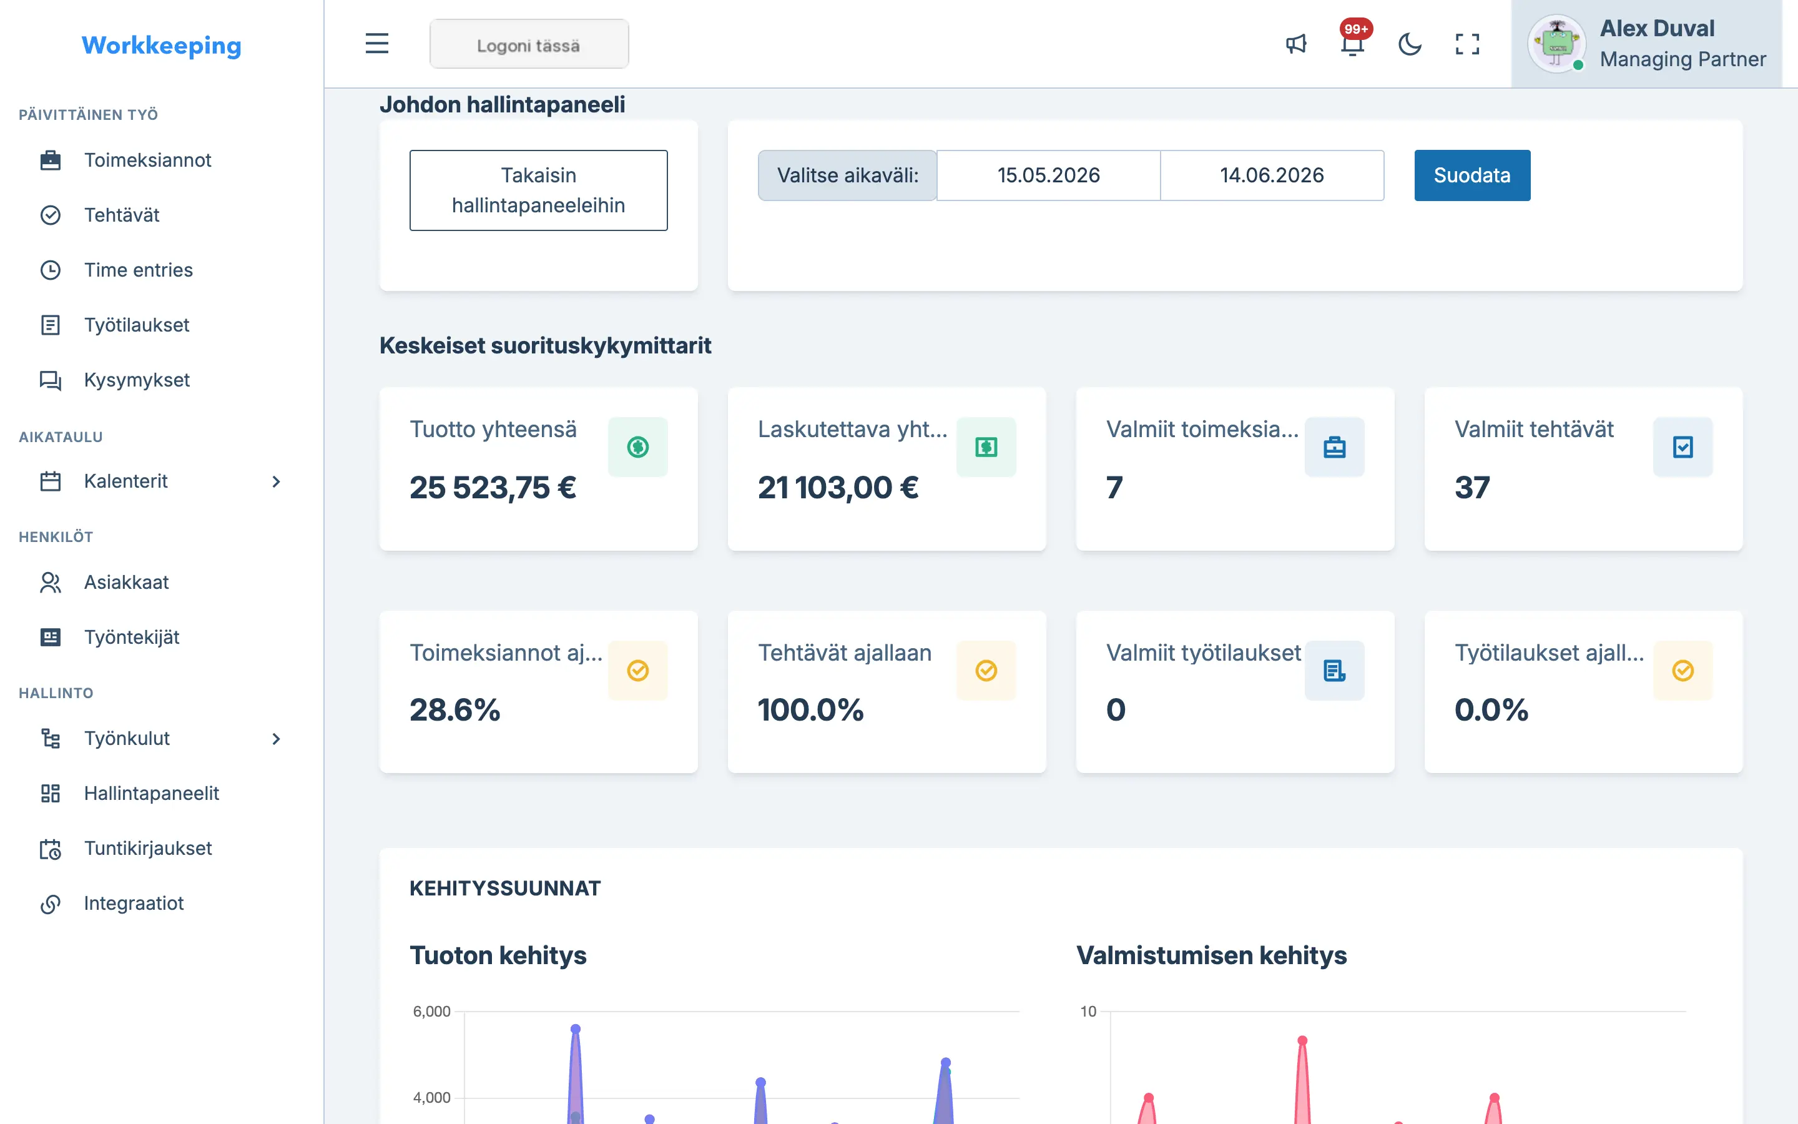Open the announcements megaphone icon
Viewport: 1798px width, 1124px height.
(x=1296, y=44)
